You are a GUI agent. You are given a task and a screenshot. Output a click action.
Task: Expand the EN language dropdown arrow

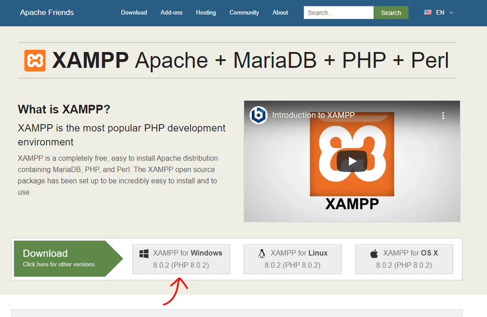(451, 13)
